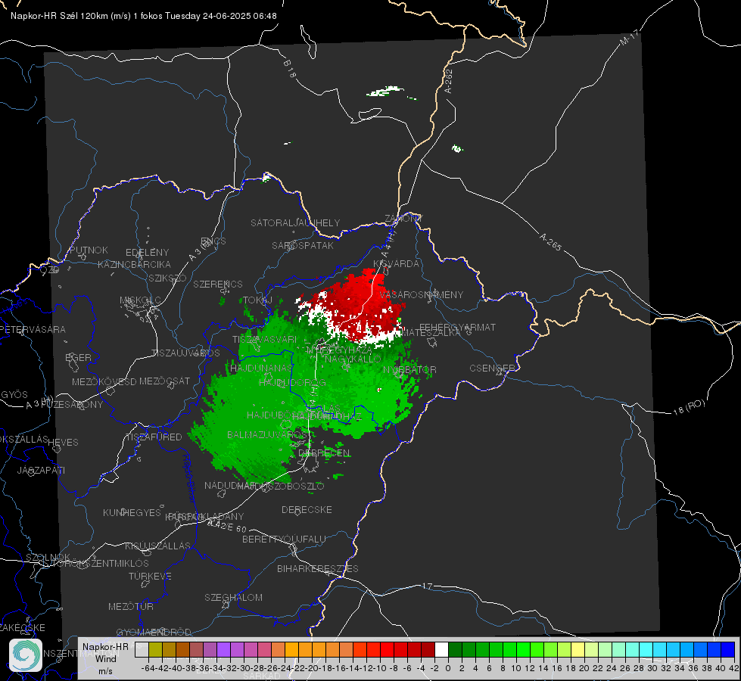Select the MEZŐTÚR label

click(131, 607)
